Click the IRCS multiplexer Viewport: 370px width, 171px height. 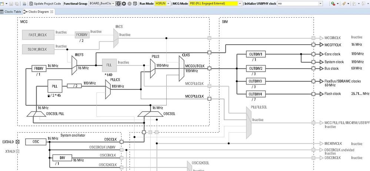(x=116, y=38)
